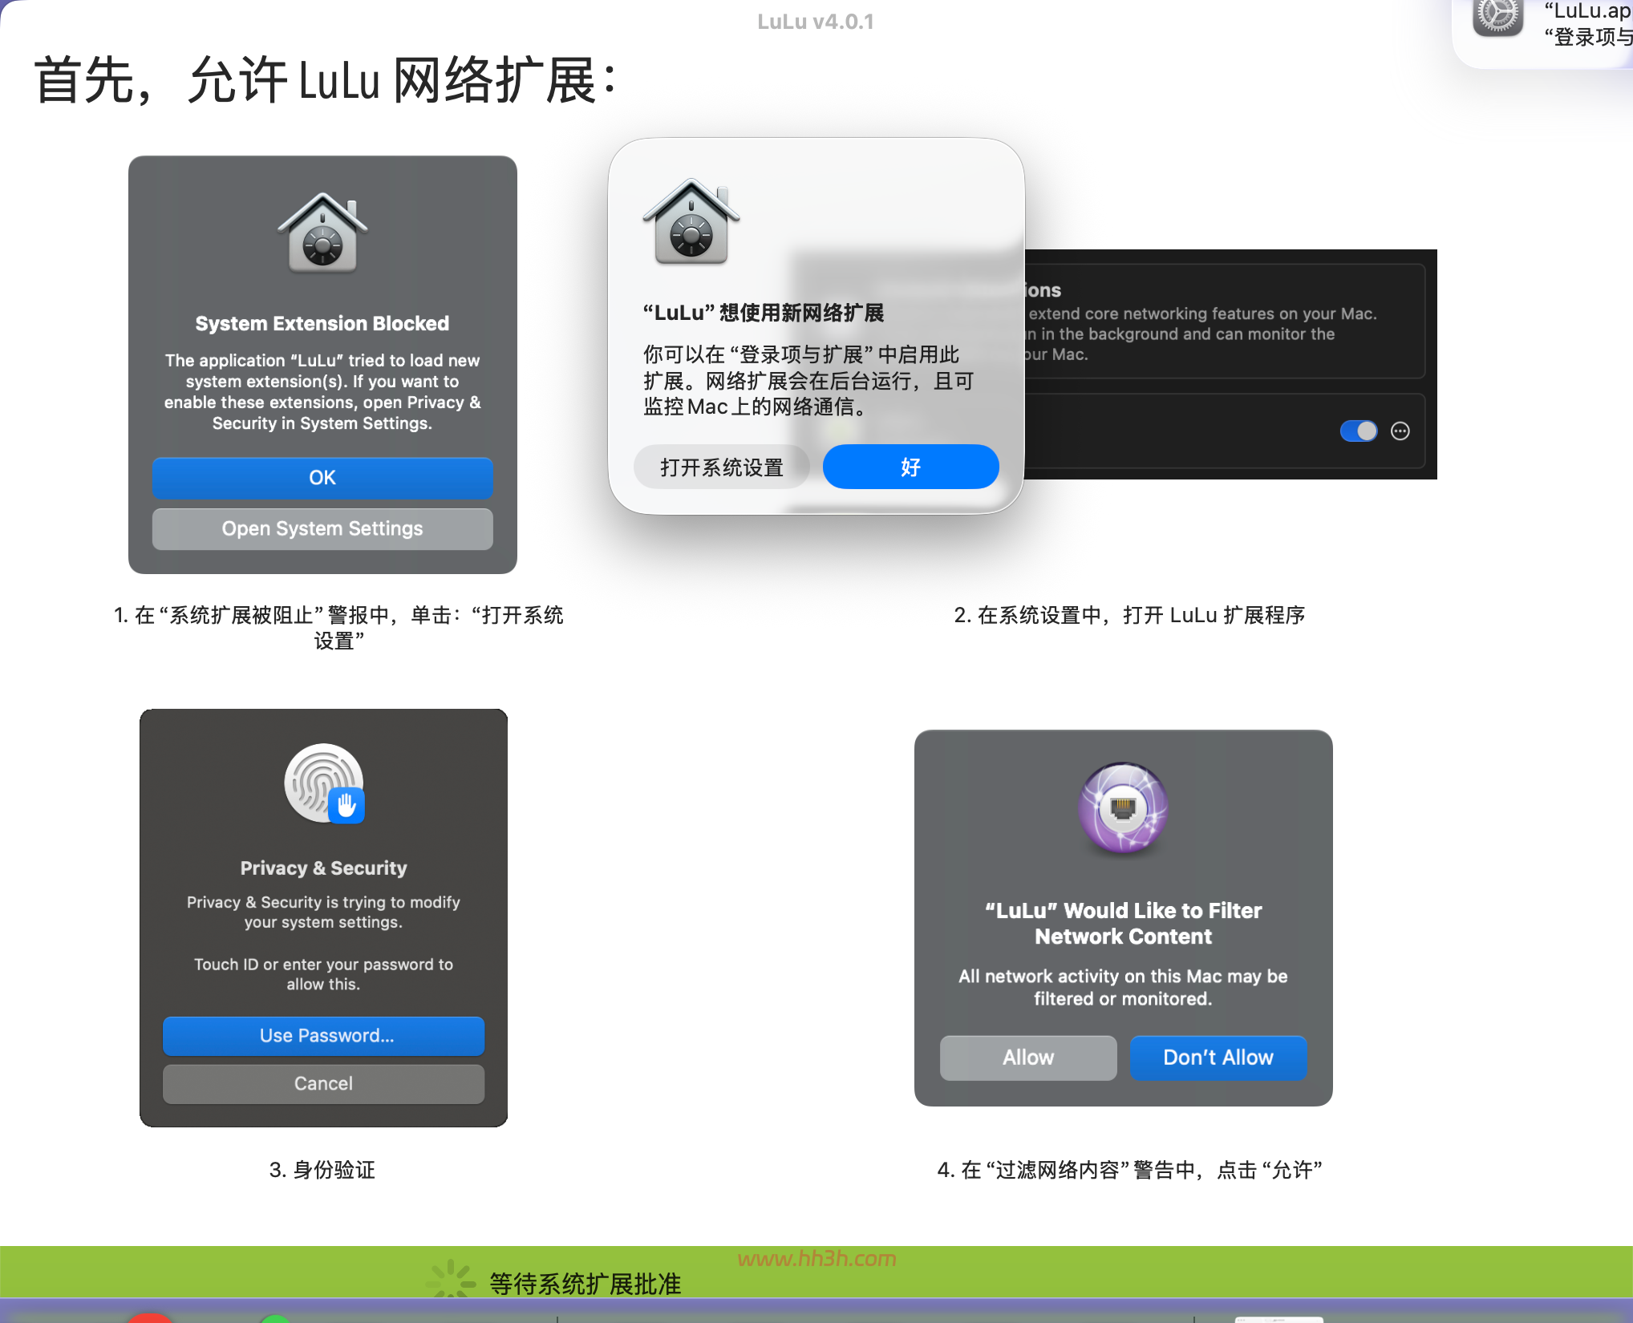1633x1323 pixels.
Task: Click the caption 3. 身份验证
Action: (322, 1170)
